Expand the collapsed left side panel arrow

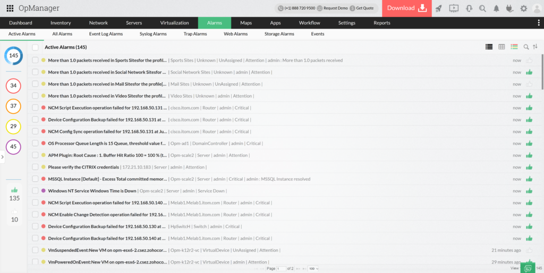coord(2,157)
